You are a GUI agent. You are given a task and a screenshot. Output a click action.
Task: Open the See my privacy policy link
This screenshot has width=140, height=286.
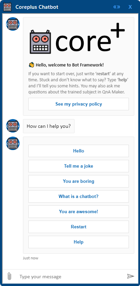click(79, 104)
